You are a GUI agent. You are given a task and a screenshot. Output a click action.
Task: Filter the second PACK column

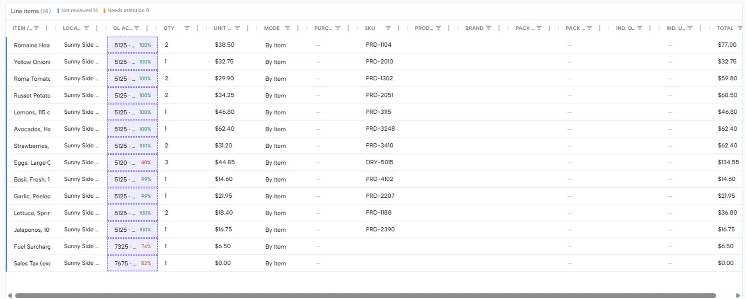pos(589,28)
